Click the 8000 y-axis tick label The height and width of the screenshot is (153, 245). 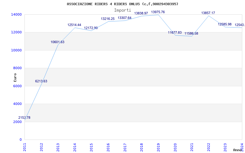[x=17, y=68]
